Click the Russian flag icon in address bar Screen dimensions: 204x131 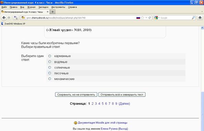(x=138, y=18)
